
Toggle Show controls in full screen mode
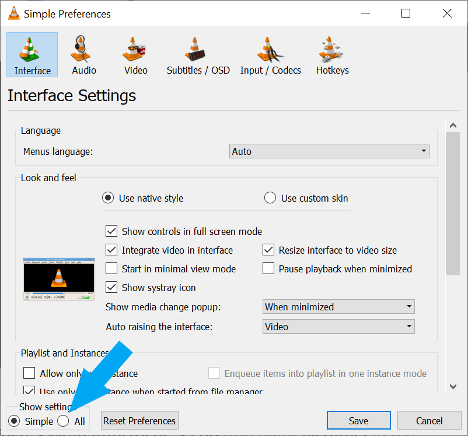click(111, 231)
